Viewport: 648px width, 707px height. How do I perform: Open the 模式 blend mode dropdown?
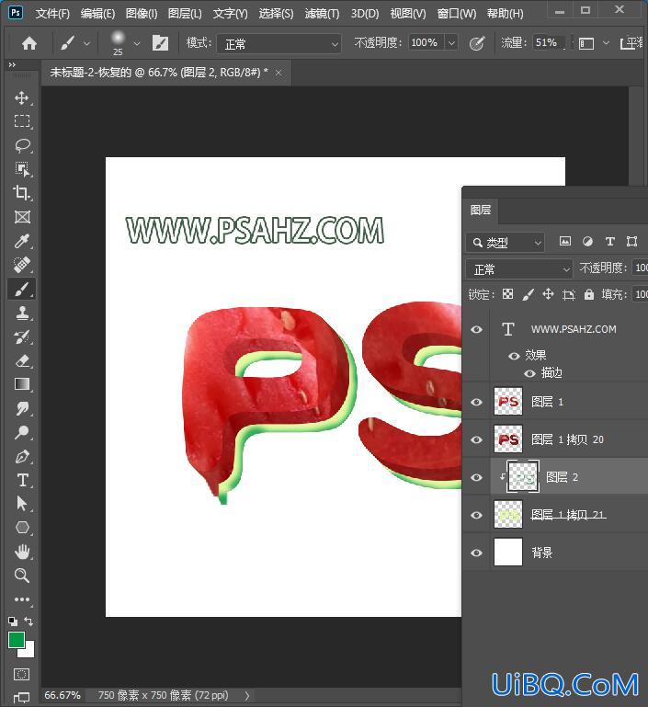tap(279, 44)
